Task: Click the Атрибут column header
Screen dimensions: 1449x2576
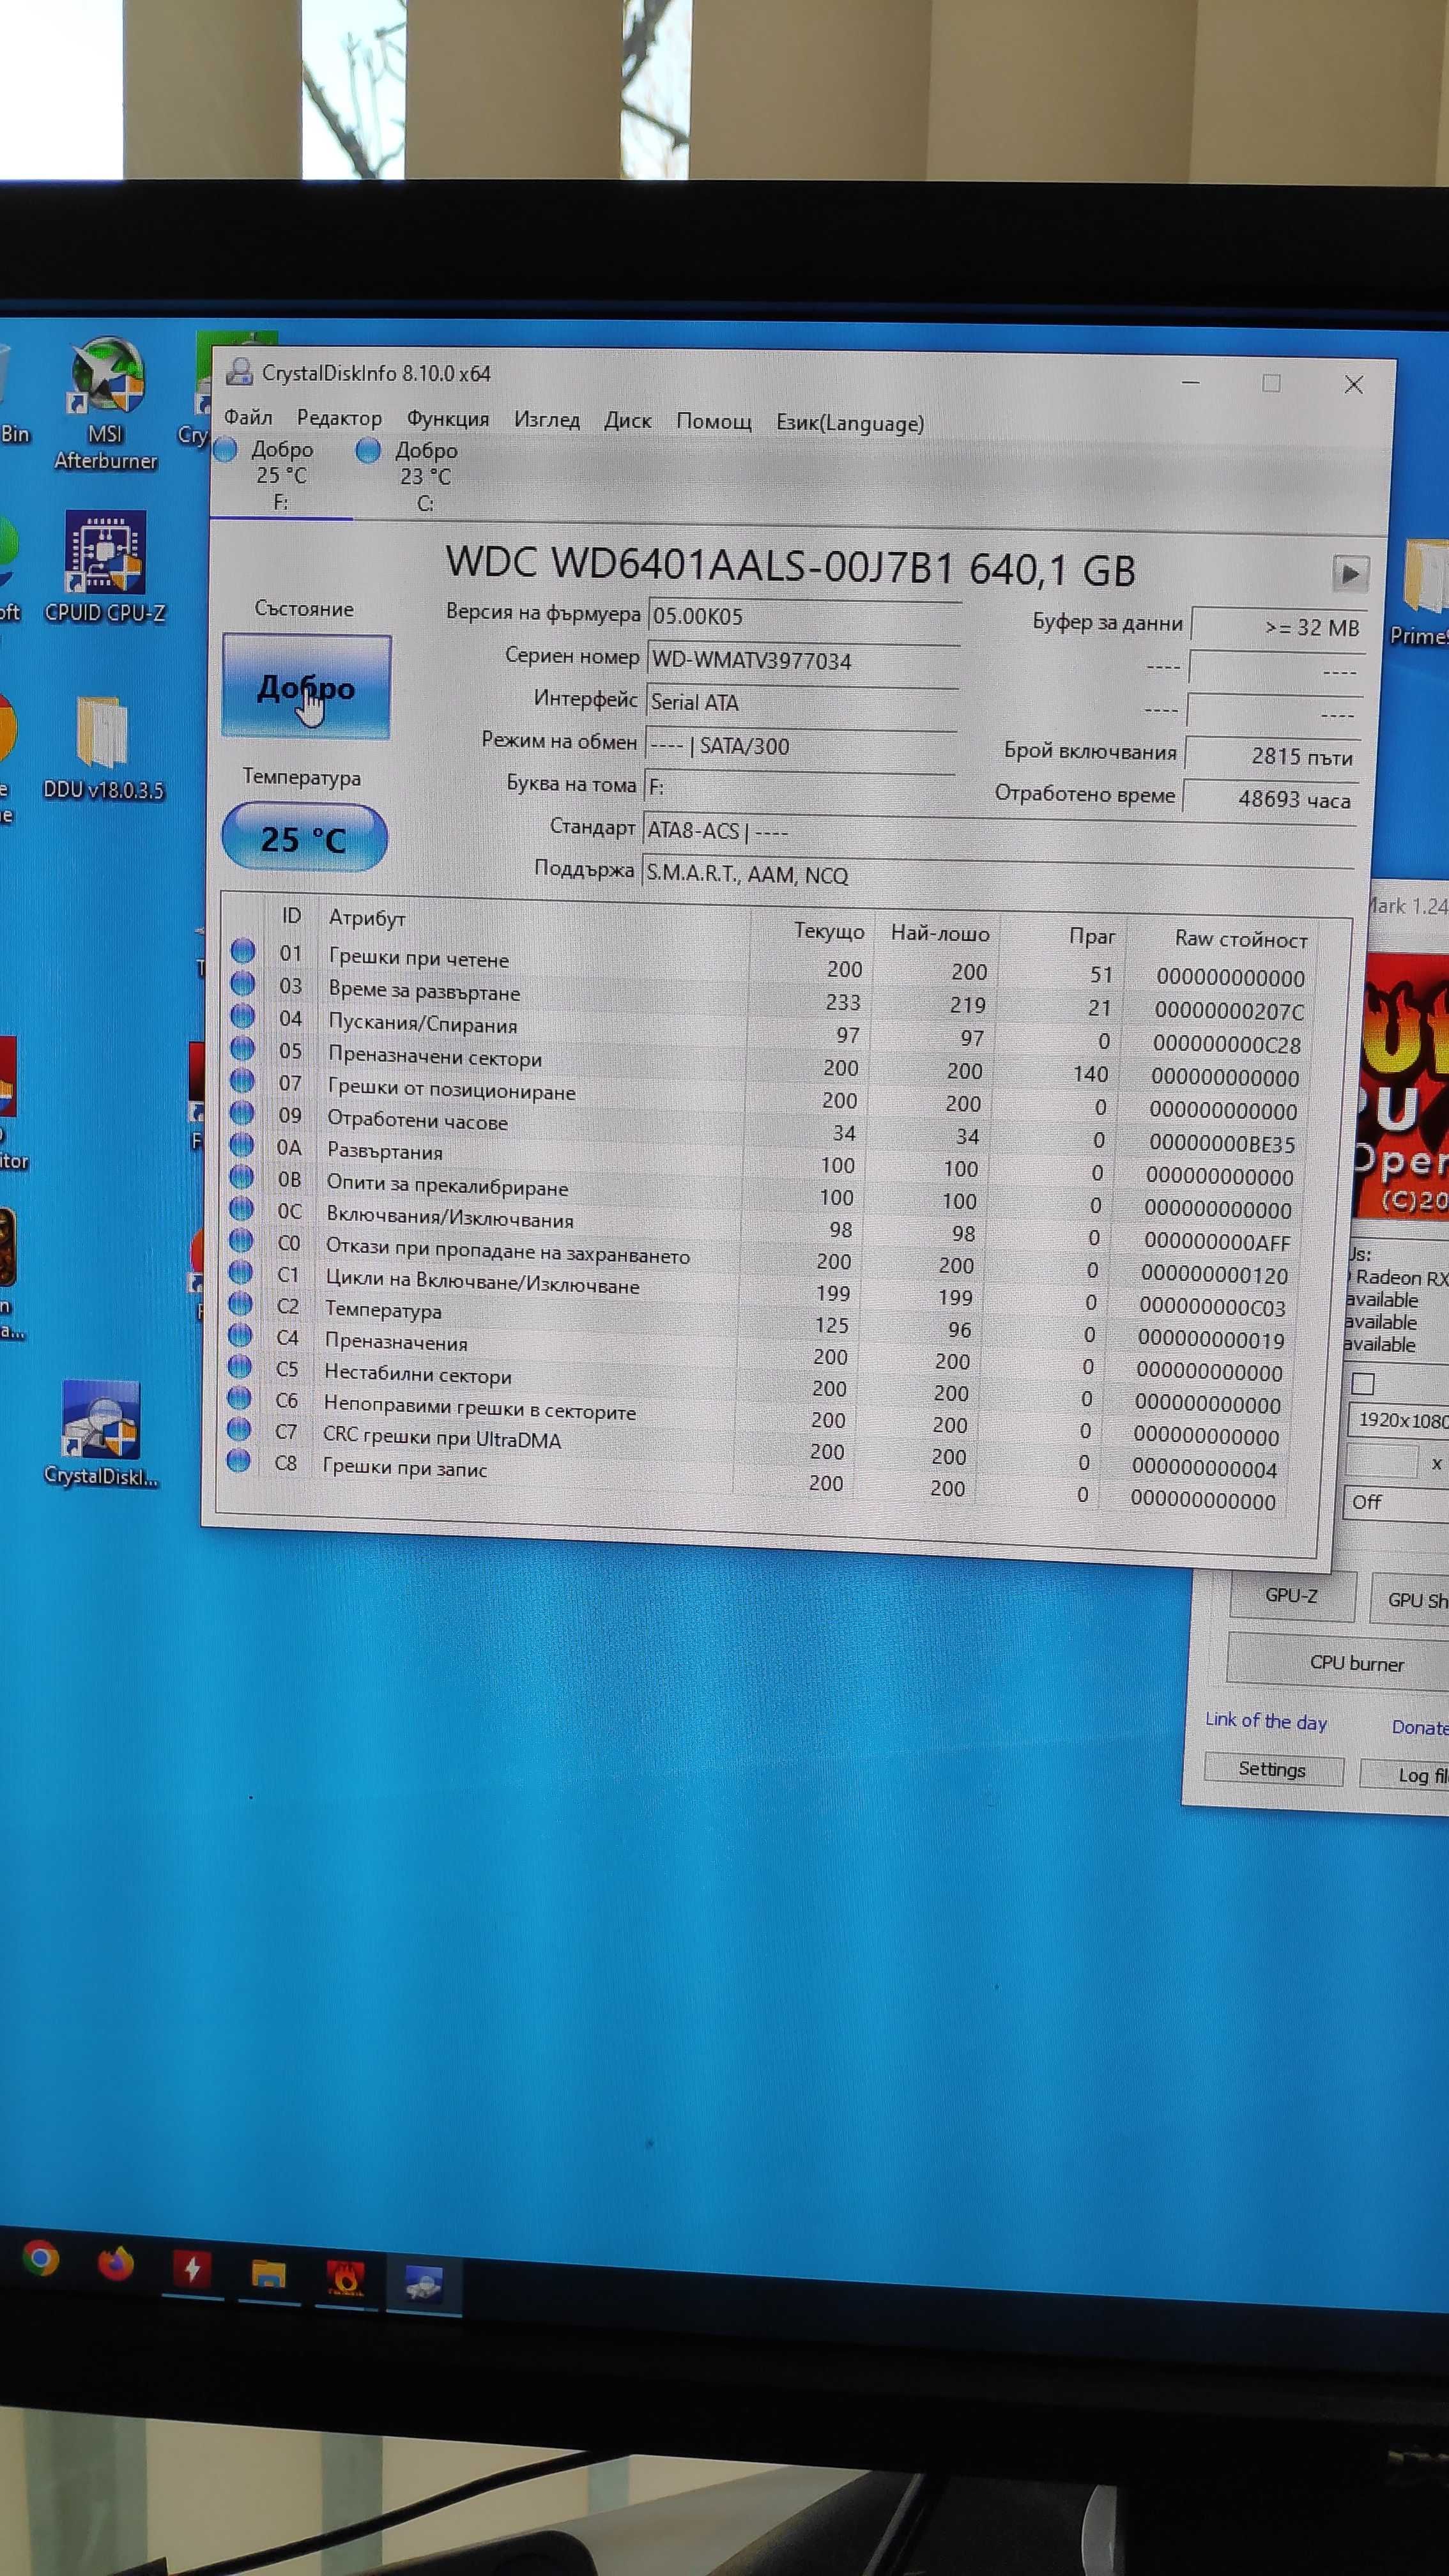Action: point(366,917)
